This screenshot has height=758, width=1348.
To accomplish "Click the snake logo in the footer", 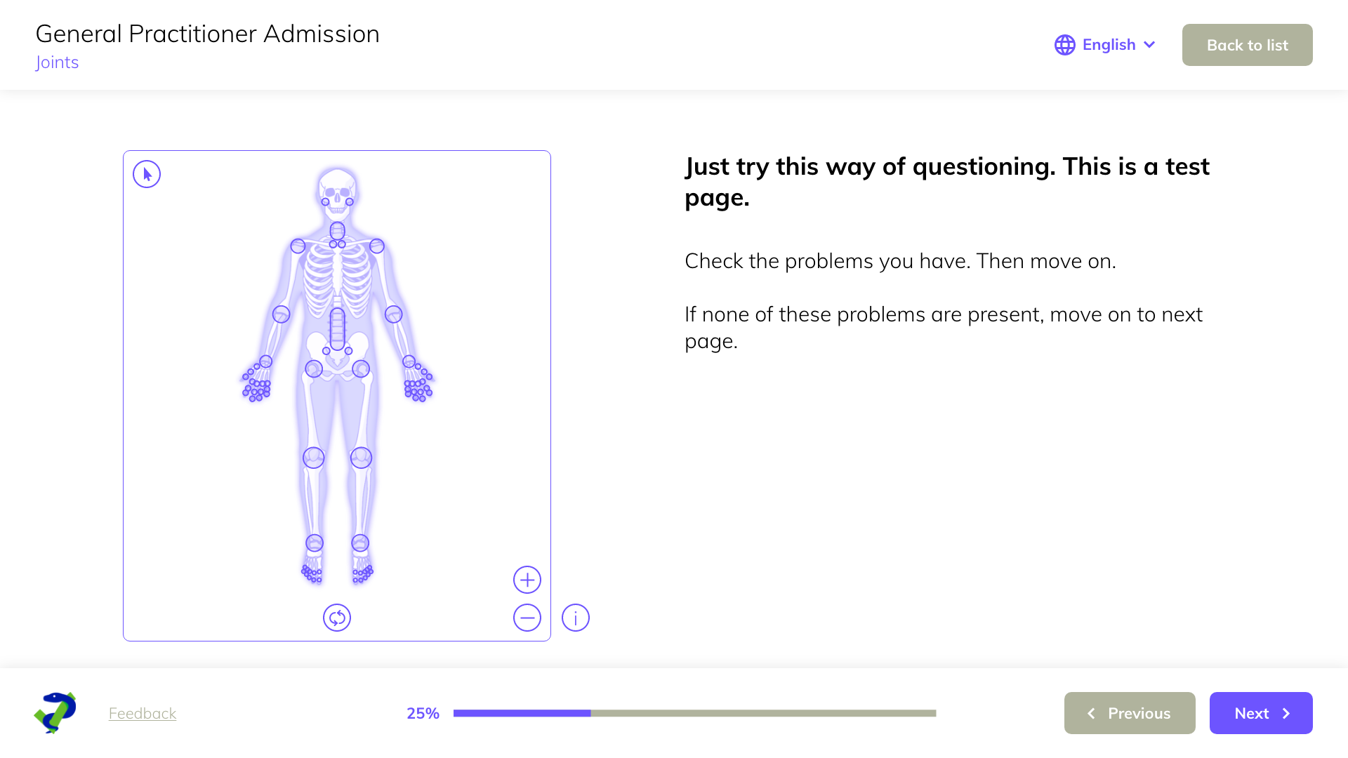I will coord(55,713).
